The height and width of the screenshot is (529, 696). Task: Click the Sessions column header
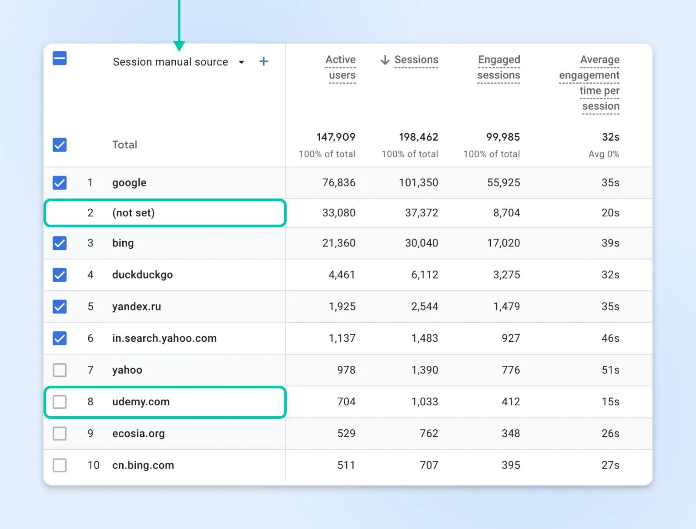pyautogui.click(x=416, y=60)
